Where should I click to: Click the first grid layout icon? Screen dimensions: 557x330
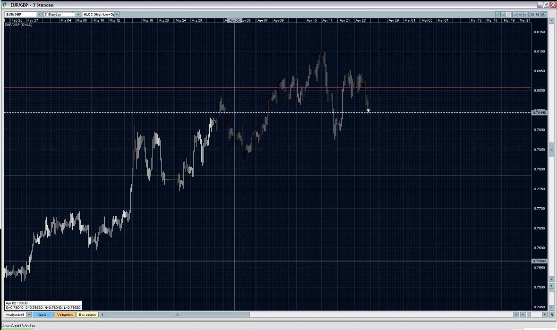tap(515, 14)
